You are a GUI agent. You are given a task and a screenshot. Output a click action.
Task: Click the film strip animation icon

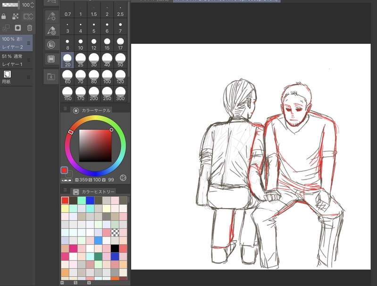[51, 59]
